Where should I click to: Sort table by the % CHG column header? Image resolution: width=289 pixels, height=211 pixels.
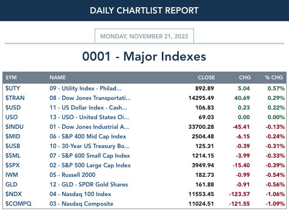tap(274, 77)
